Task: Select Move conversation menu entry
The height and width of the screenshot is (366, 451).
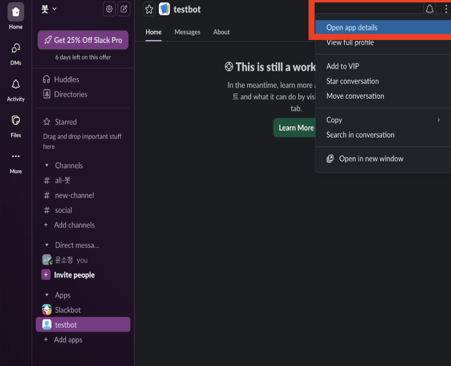Action: (x=383, y=96)
